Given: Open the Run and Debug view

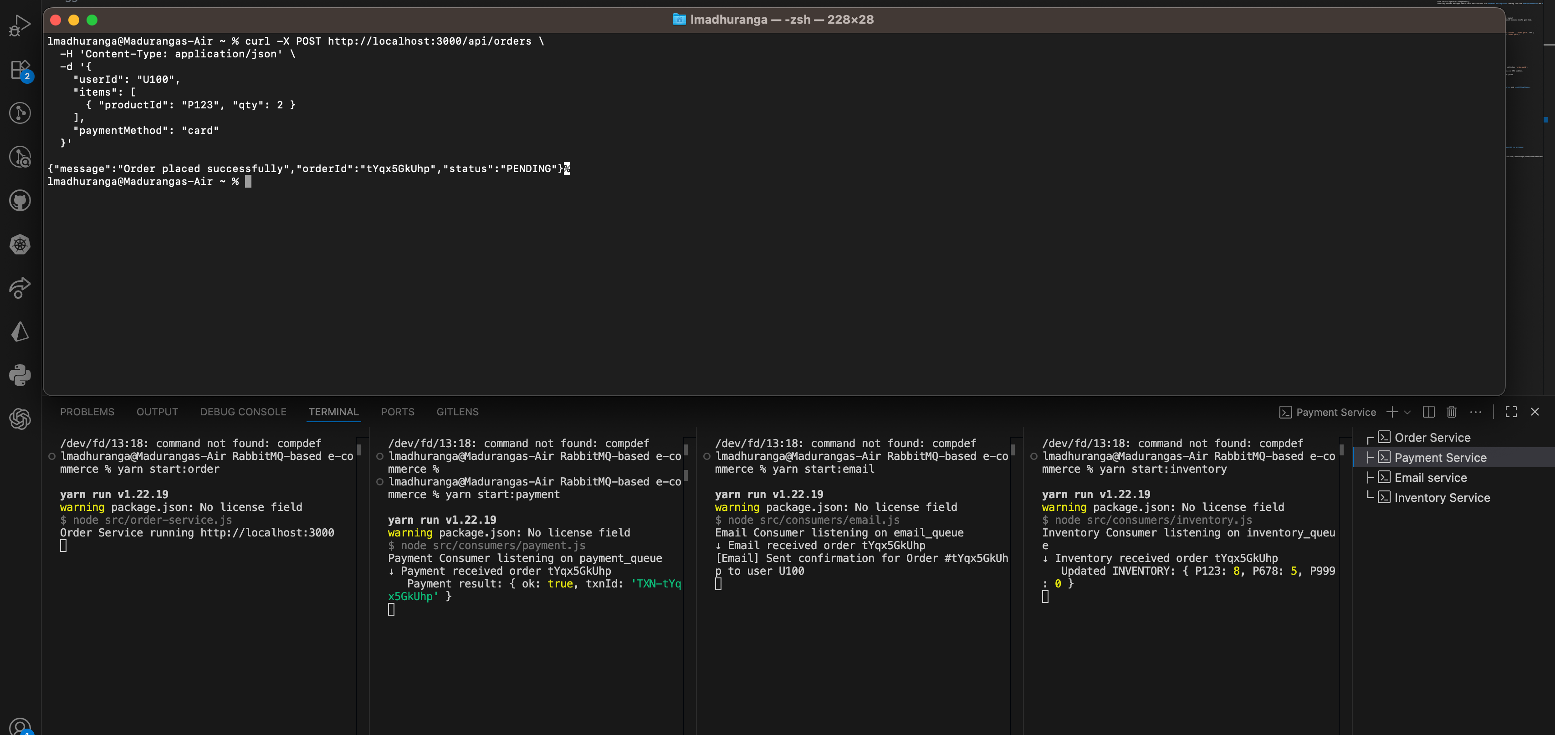Looking at the screenshot, I should pos(20,26).
